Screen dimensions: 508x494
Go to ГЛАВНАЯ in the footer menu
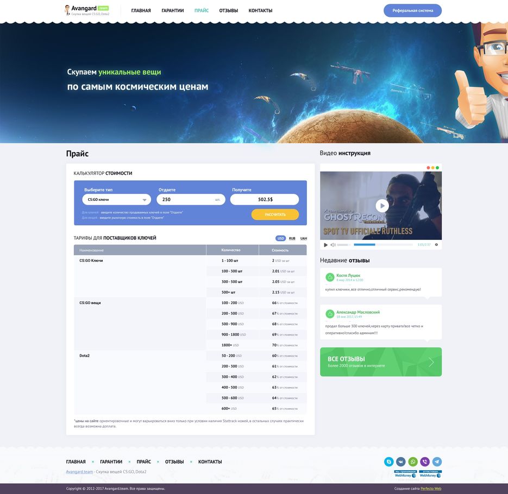[x=76, y=461]
